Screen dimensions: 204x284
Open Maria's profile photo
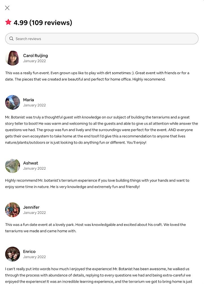12,102
